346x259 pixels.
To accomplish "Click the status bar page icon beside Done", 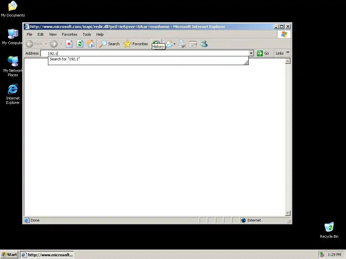I will (x=27, y=220).
